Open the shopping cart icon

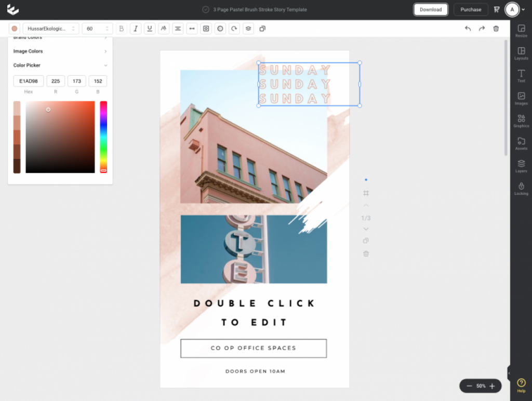coord(497,9)
